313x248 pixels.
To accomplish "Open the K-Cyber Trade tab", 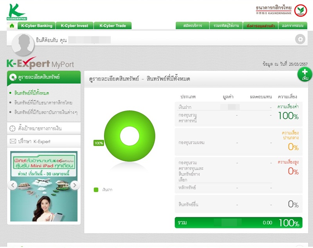I will point(113,26).
